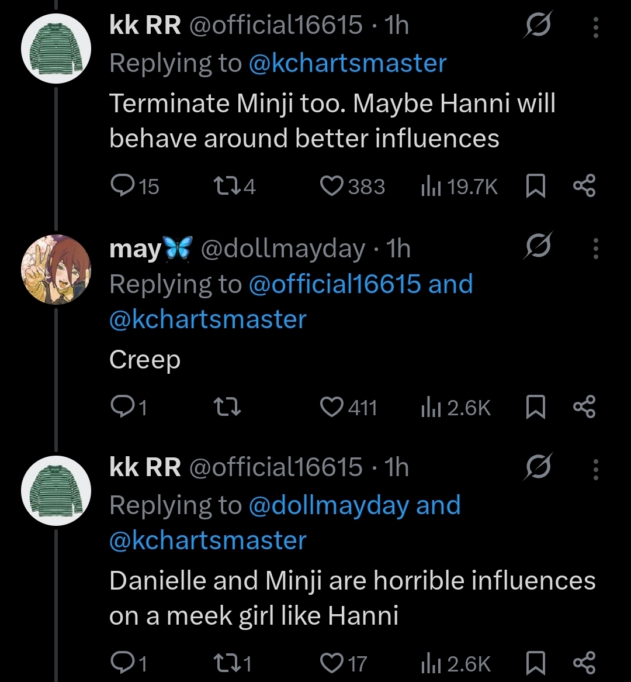
Task: Bookmark the "Terminate Minji too" tweet
Action: click(x=536, y=187)
